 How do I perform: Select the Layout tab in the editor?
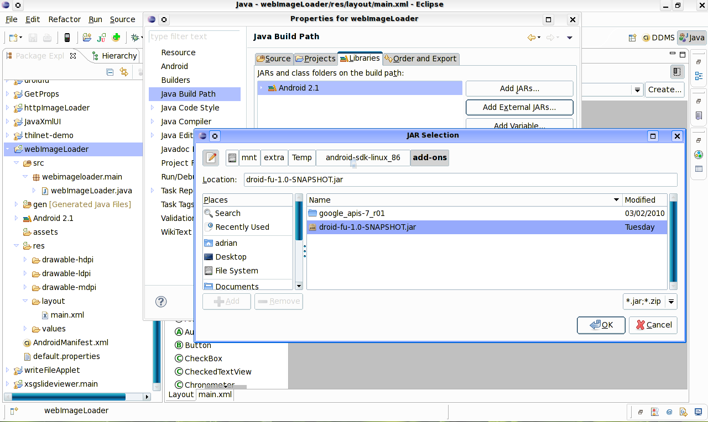click(x=181, y=394)
